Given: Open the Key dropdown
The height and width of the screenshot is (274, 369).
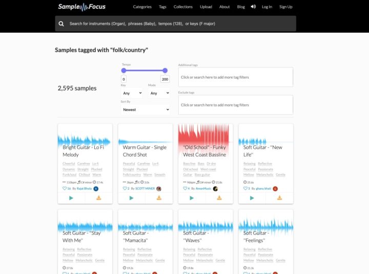Looking at the screenshot, I should click(132, 94).
